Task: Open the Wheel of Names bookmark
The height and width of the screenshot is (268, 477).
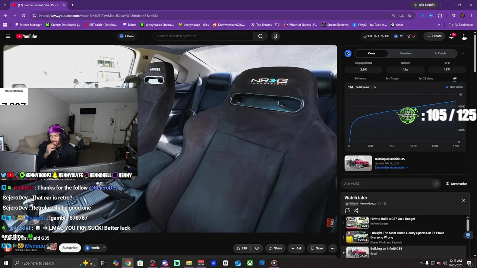Action: 300,25
